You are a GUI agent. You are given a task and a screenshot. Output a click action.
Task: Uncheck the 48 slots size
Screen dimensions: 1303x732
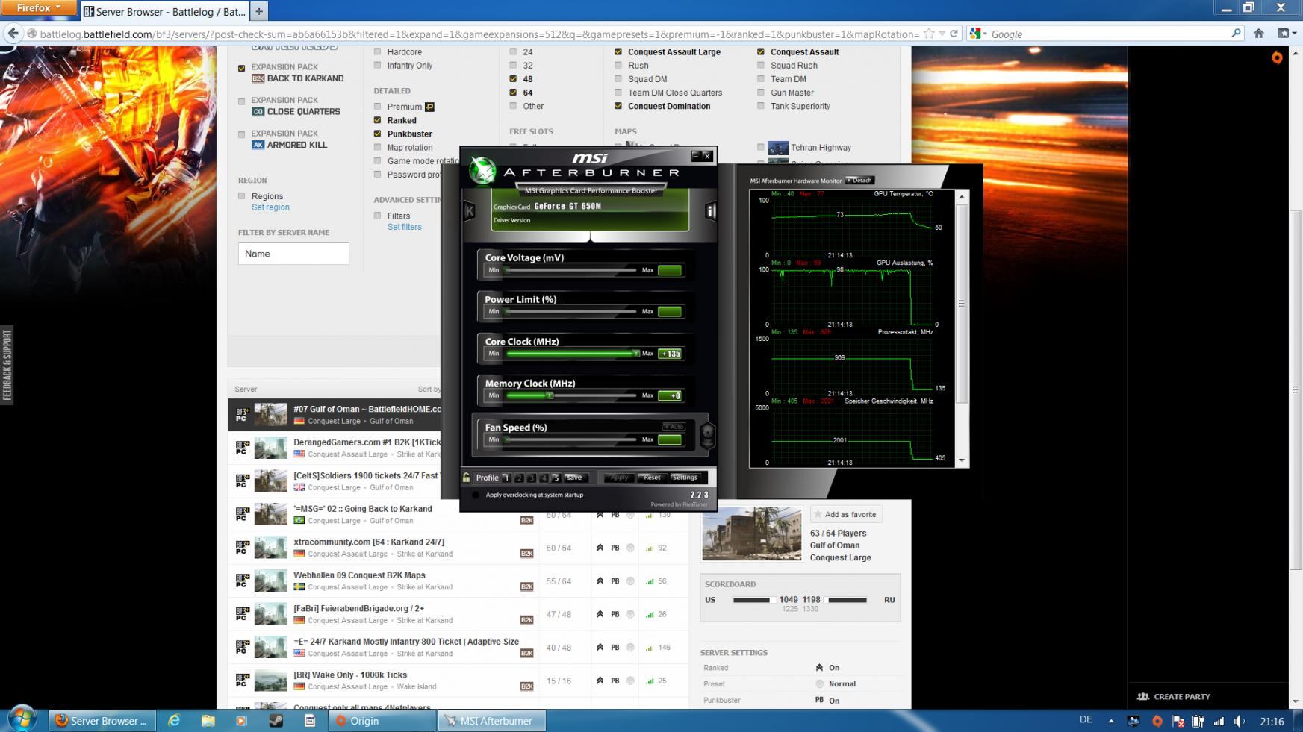click(x=513, y=78)
